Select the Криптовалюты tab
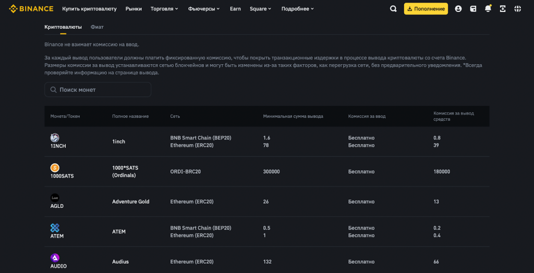The height and width of the screenshot is (273, 534). click(63, 27)
